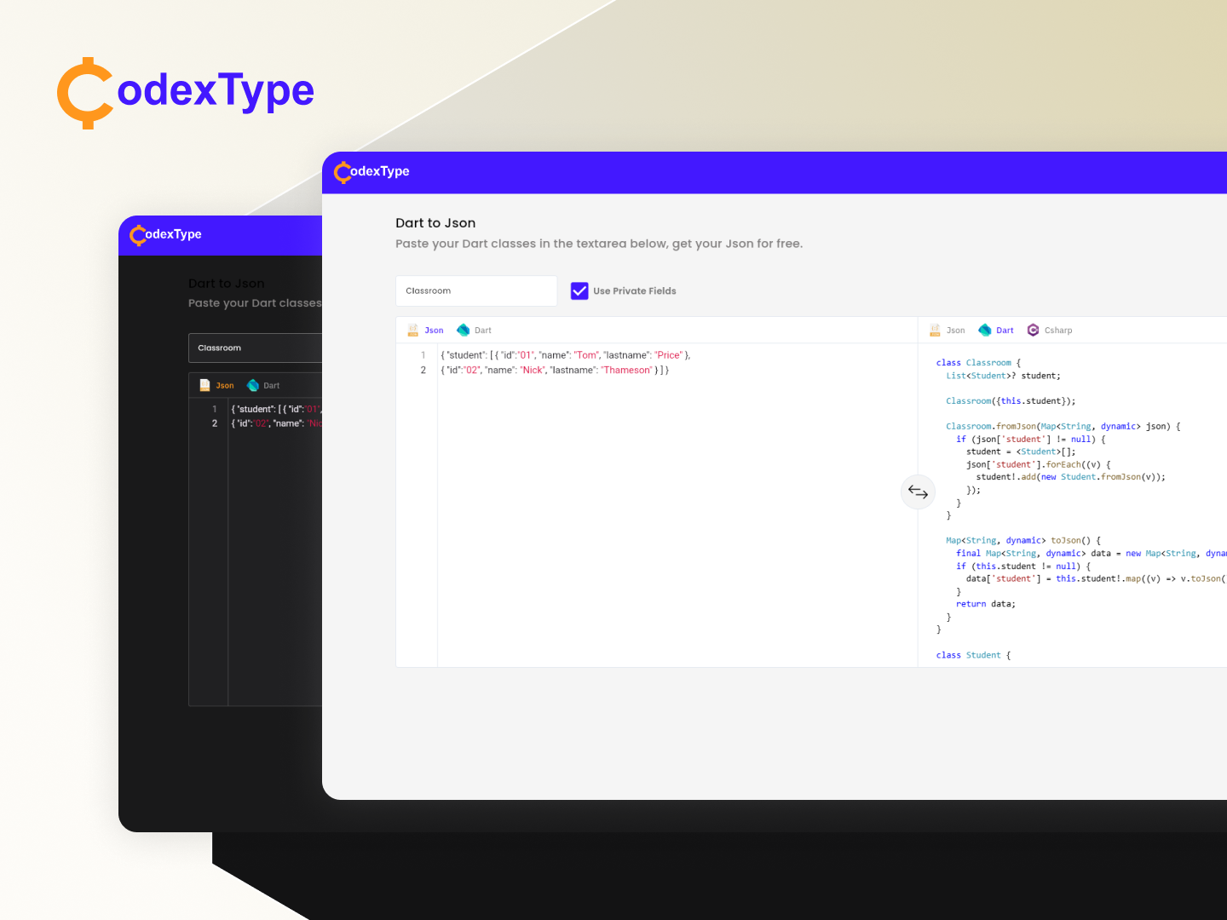
Task: Click the CodexType link in the background window's header
Action: (x=166, y=234)
